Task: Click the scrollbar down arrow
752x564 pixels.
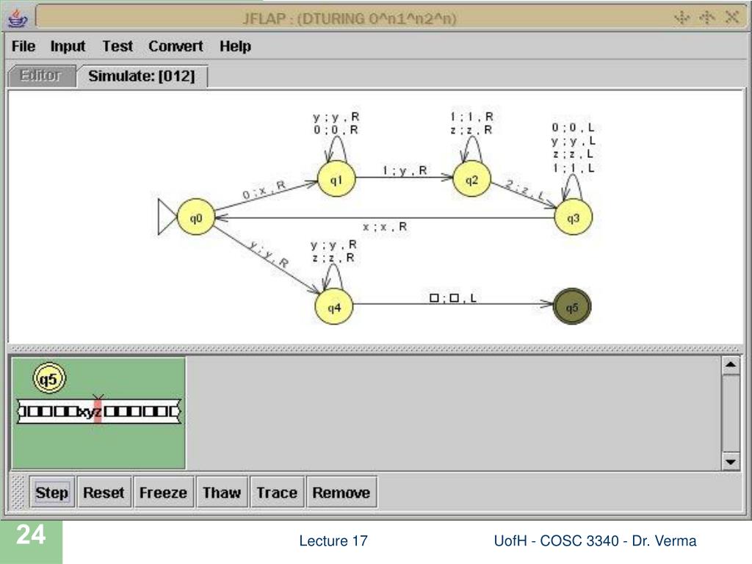Action: (x=731, y=461)
